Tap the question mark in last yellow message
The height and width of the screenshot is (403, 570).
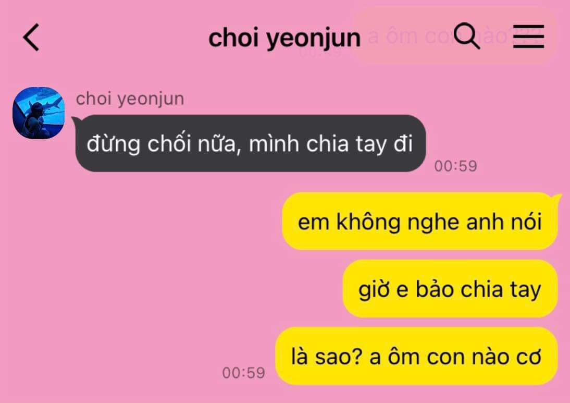(x=357, y=357)
